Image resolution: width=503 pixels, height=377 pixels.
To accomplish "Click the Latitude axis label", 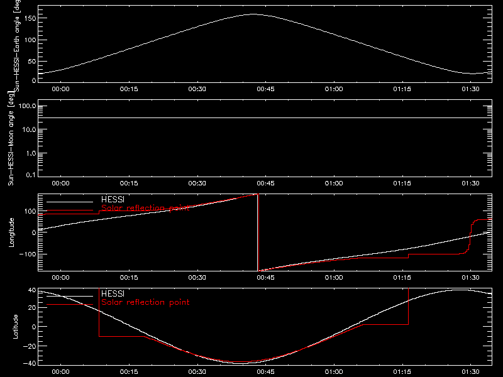I will click(x=15, y=327).
